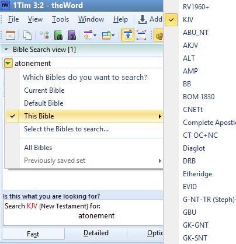Open the green book binoculars search icon

(x=58, y=35)
